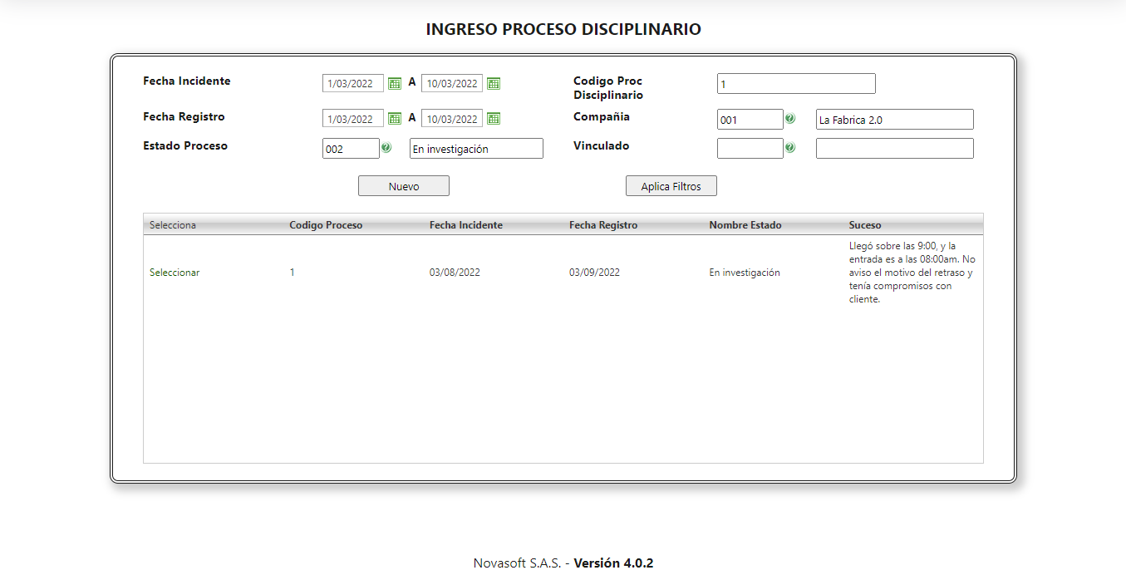Open calendar for Fecha Registro end date
The image size is (1126, 580).
pyautogui.click(x=493, y=118)
